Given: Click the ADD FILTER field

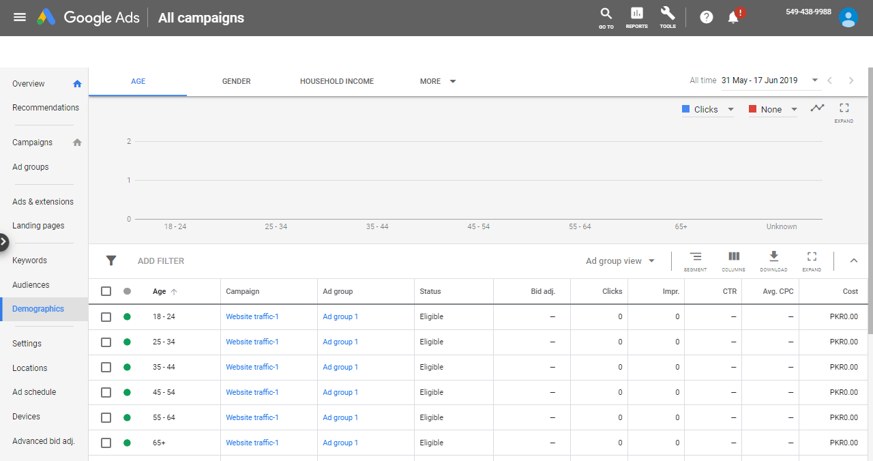Looking at the screenshot, I should pyautogui.click(x=161, y=261).
